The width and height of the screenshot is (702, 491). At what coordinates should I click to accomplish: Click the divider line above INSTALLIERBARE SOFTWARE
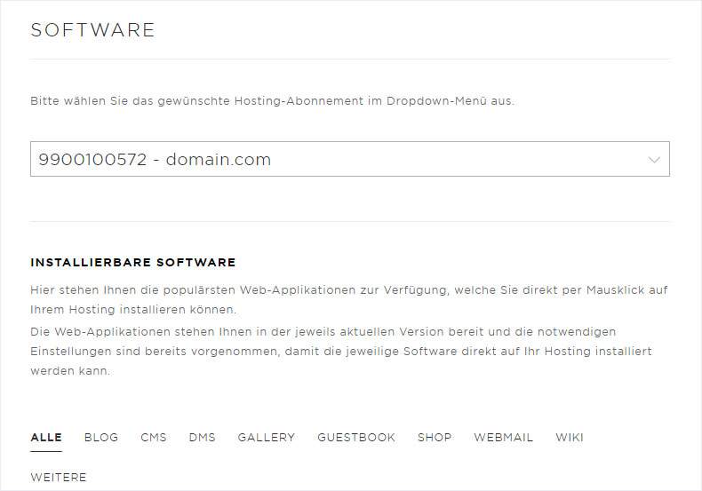click(350, 221)
